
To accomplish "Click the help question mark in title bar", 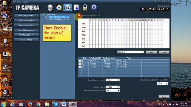I will (155, 1).
